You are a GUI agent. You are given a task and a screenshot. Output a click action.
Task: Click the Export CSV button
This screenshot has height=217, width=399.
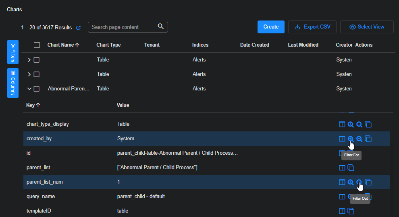(312, 27)
